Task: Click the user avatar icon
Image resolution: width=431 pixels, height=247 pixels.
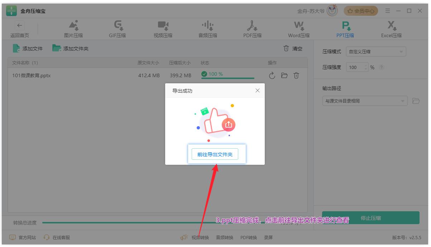Action: click(332, 11)
